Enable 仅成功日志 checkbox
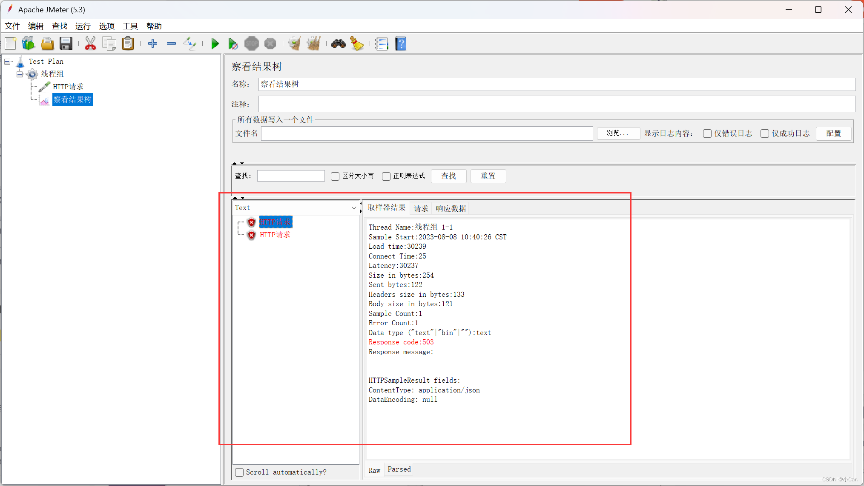Viewport: 864px width, 486px height. point(765,134)
